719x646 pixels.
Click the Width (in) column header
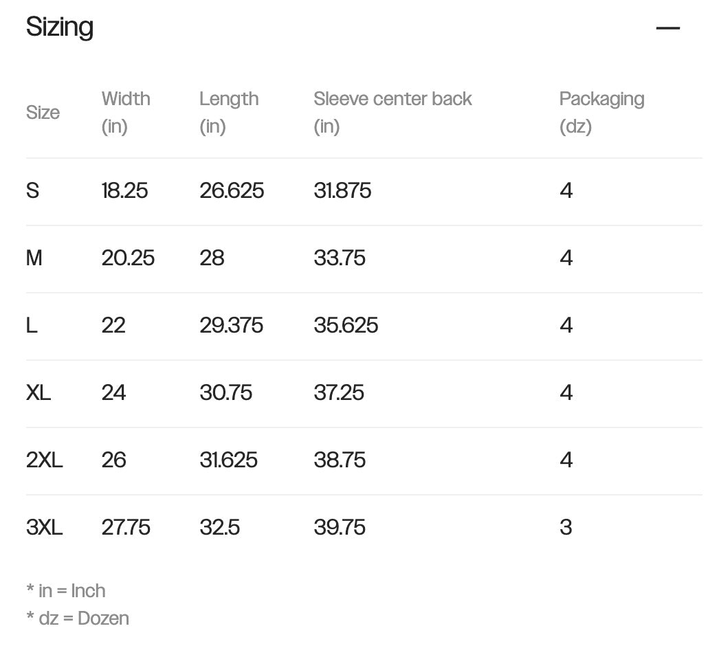(126, 112)
